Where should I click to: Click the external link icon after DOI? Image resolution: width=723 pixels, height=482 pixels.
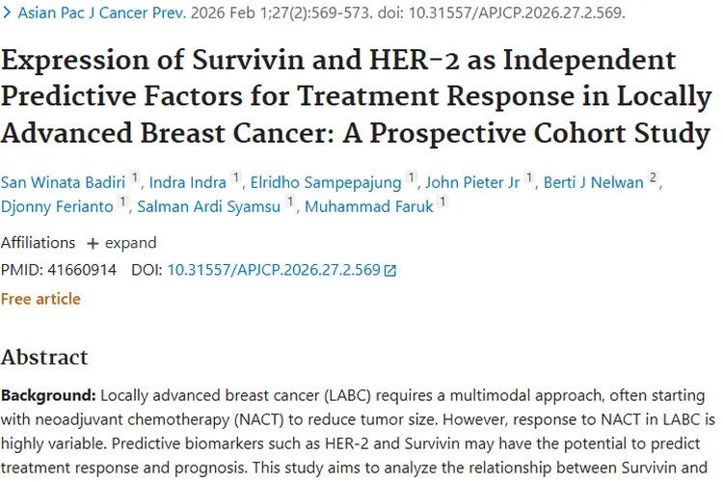tap(390, 272)
